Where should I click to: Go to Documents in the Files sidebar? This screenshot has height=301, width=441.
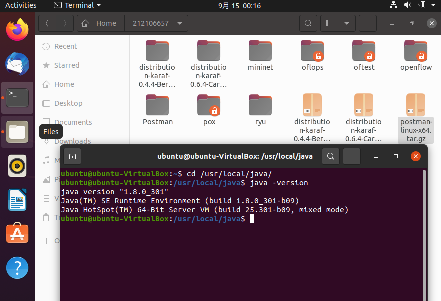(73, 122)
